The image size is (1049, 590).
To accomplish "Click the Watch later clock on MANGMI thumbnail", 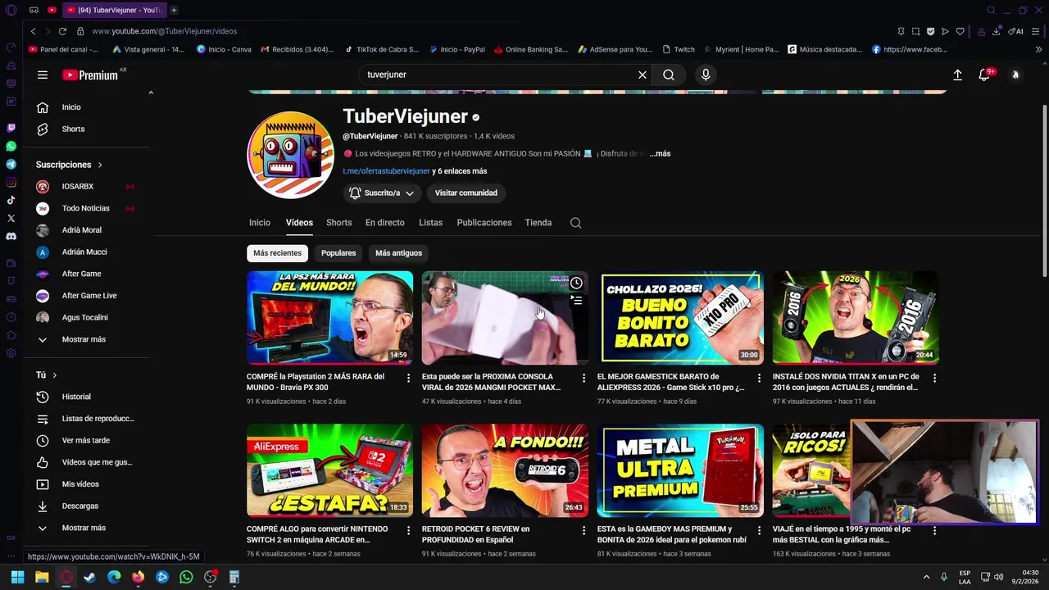I will pos(576,284).
